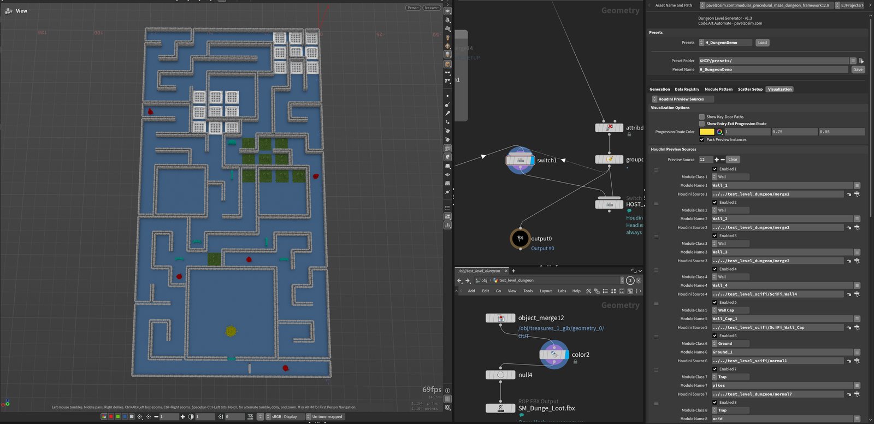Uncheck Pack Preview Instances
This screenshot has height=424, width=874.
702,139
